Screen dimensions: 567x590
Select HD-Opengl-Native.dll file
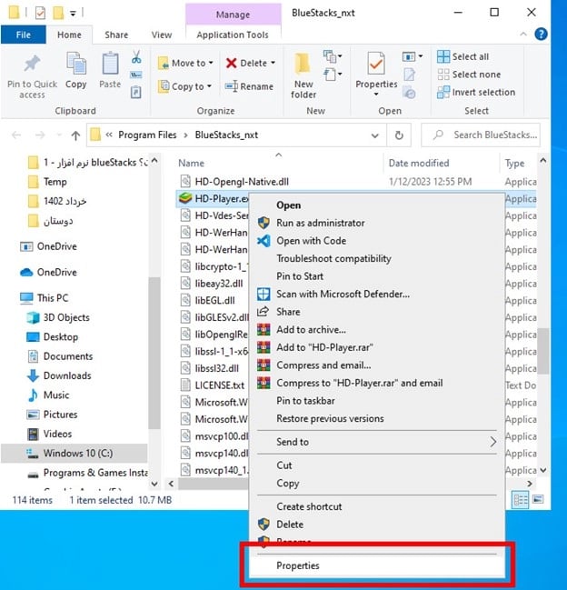point(234,182)
